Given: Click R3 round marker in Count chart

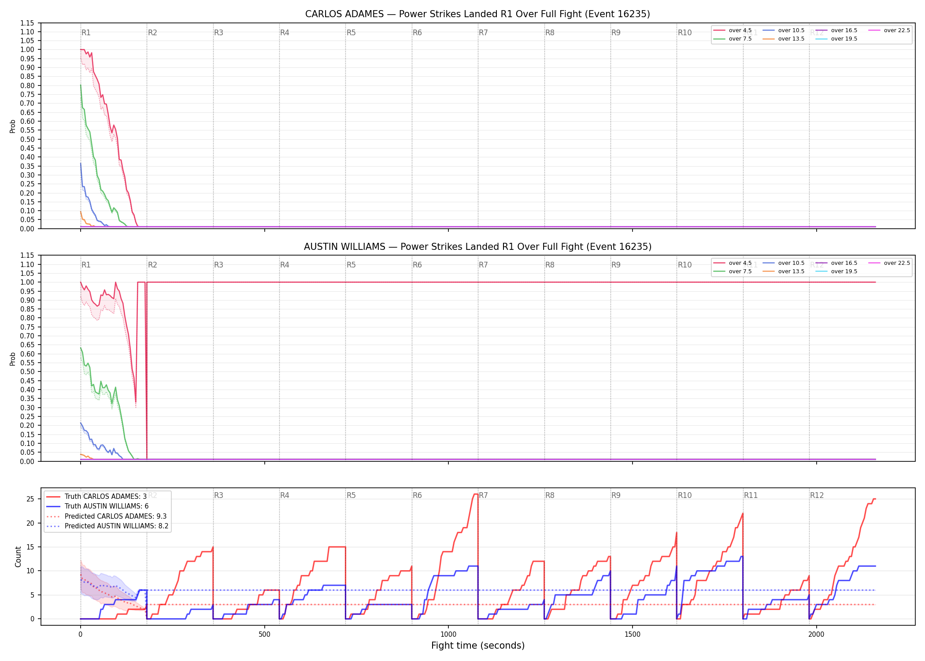Looking at the screenshot, I should [218, 495].
